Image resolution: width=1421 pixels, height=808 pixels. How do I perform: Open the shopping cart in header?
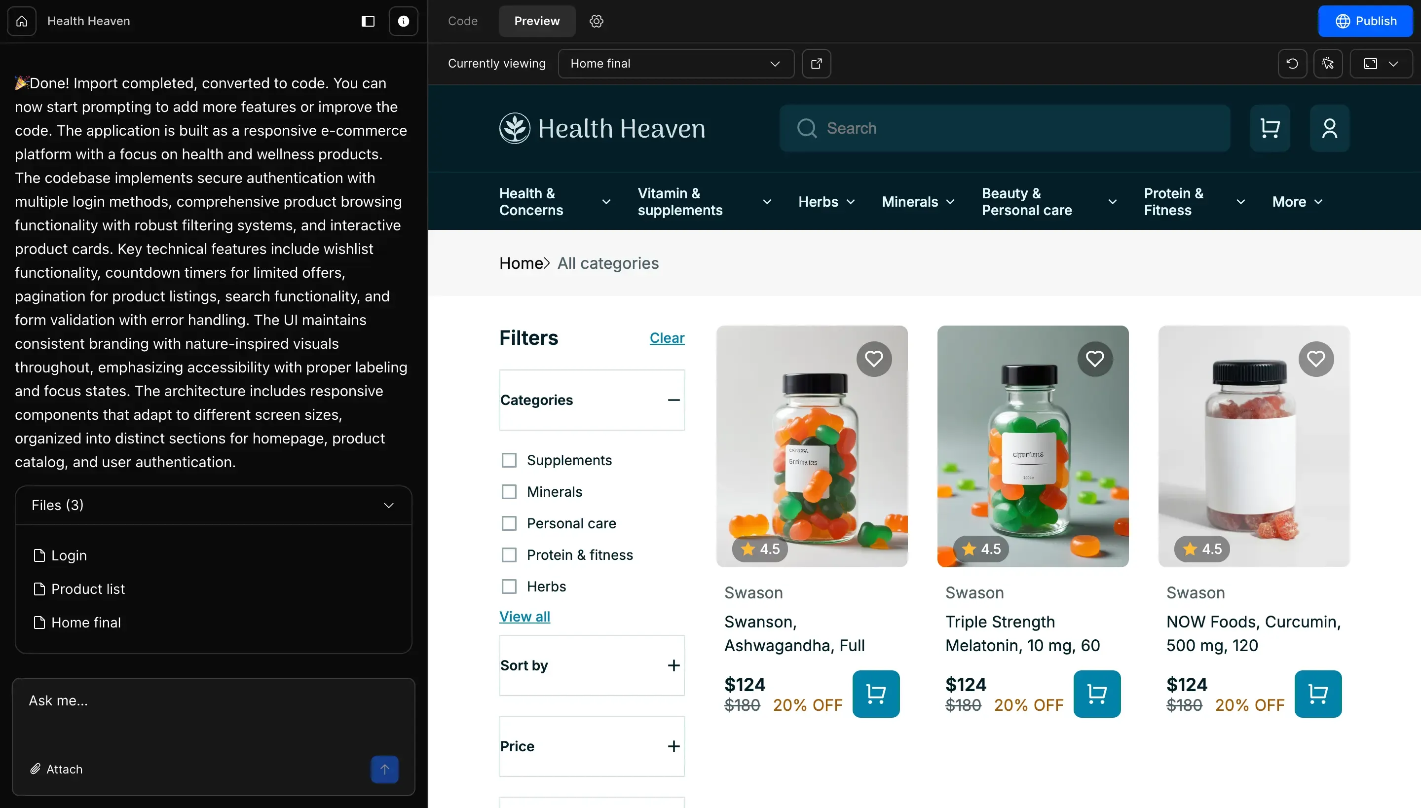pos(1270,128)
